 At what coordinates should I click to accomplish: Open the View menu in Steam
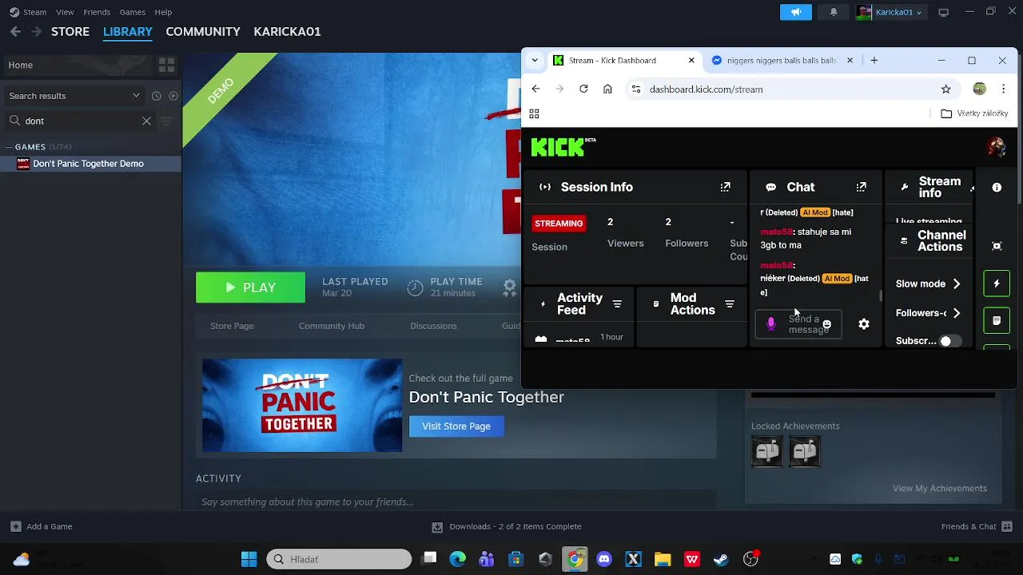coord(65,12)
